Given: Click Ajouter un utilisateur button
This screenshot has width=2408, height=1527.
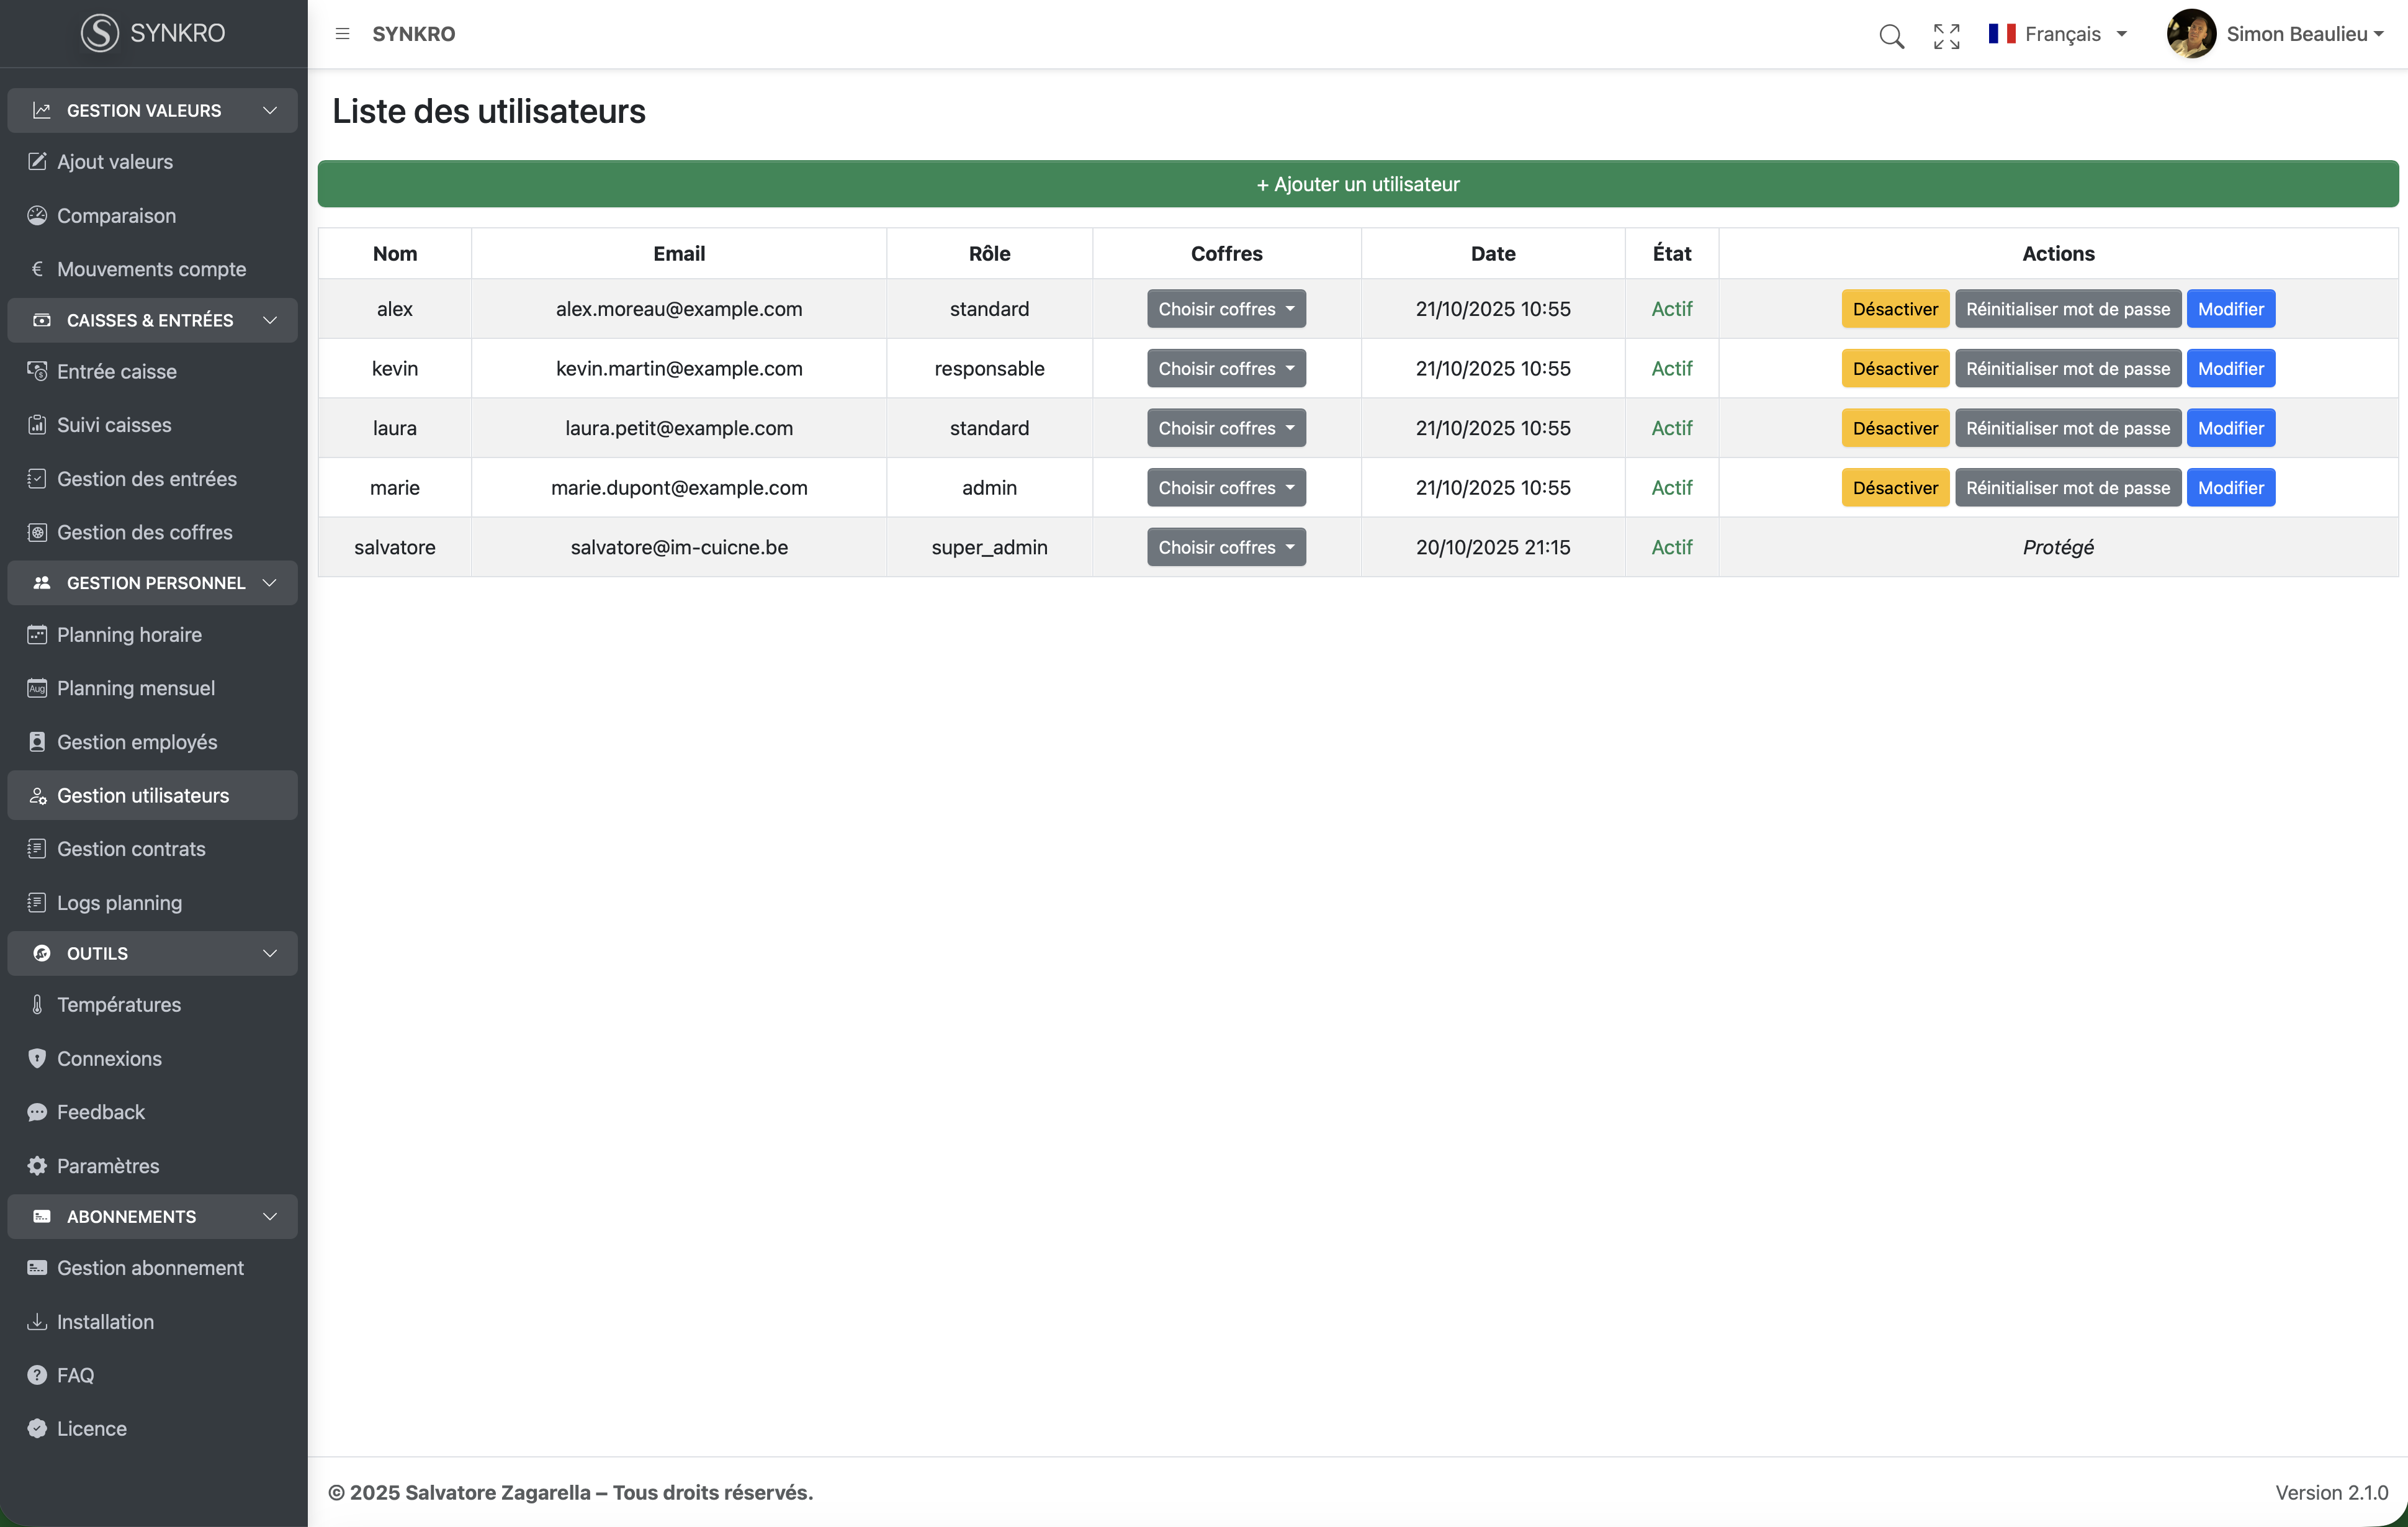Looking at the screenshot, I should 1357,184.
